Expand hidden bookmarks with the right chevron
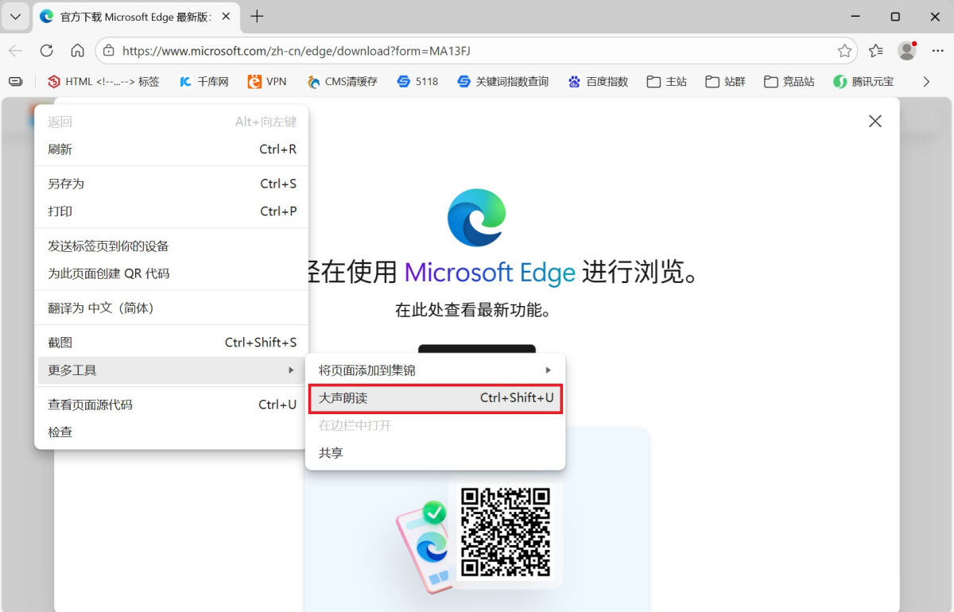This screenshot has width=954, height=612. pos(925,81)
